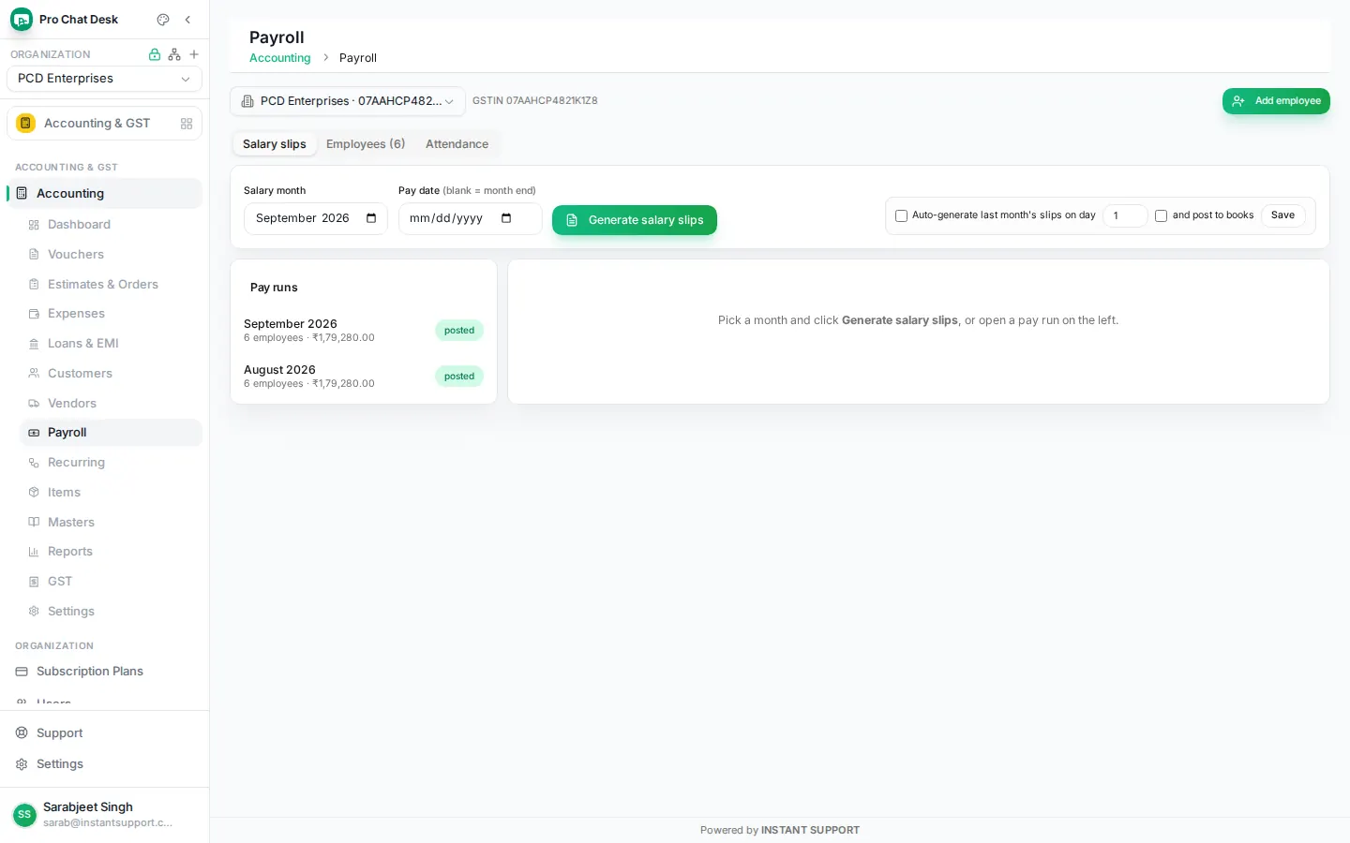Open the Vendors page

point(111,404)
